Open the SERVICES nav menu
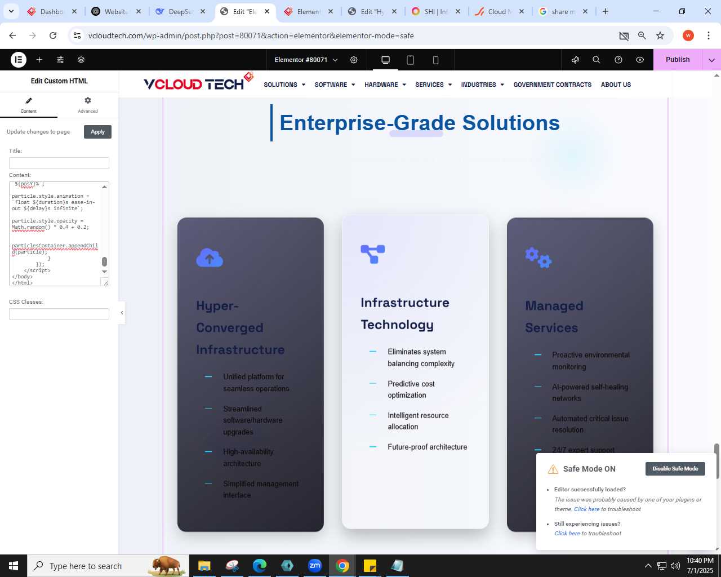The height and width of the screenshot is (577, 721). click(434, 85)
